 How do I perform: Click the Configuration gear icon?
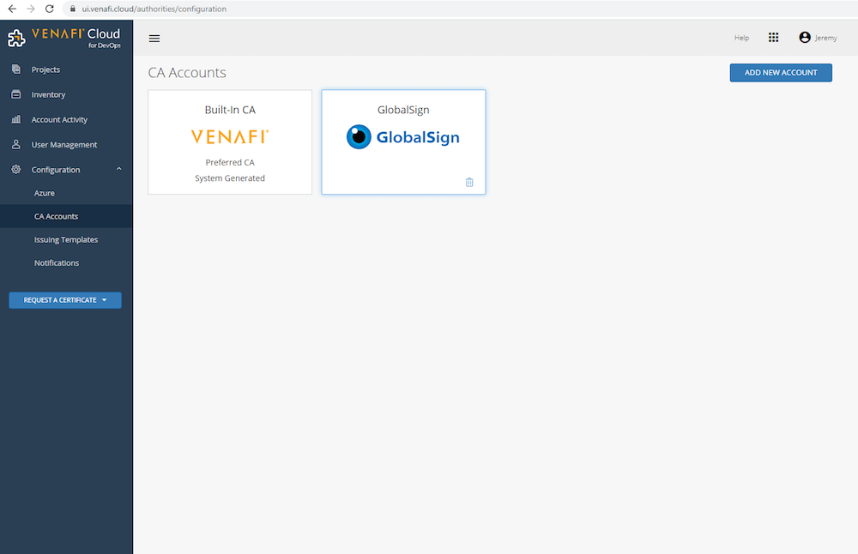(15, 170)
